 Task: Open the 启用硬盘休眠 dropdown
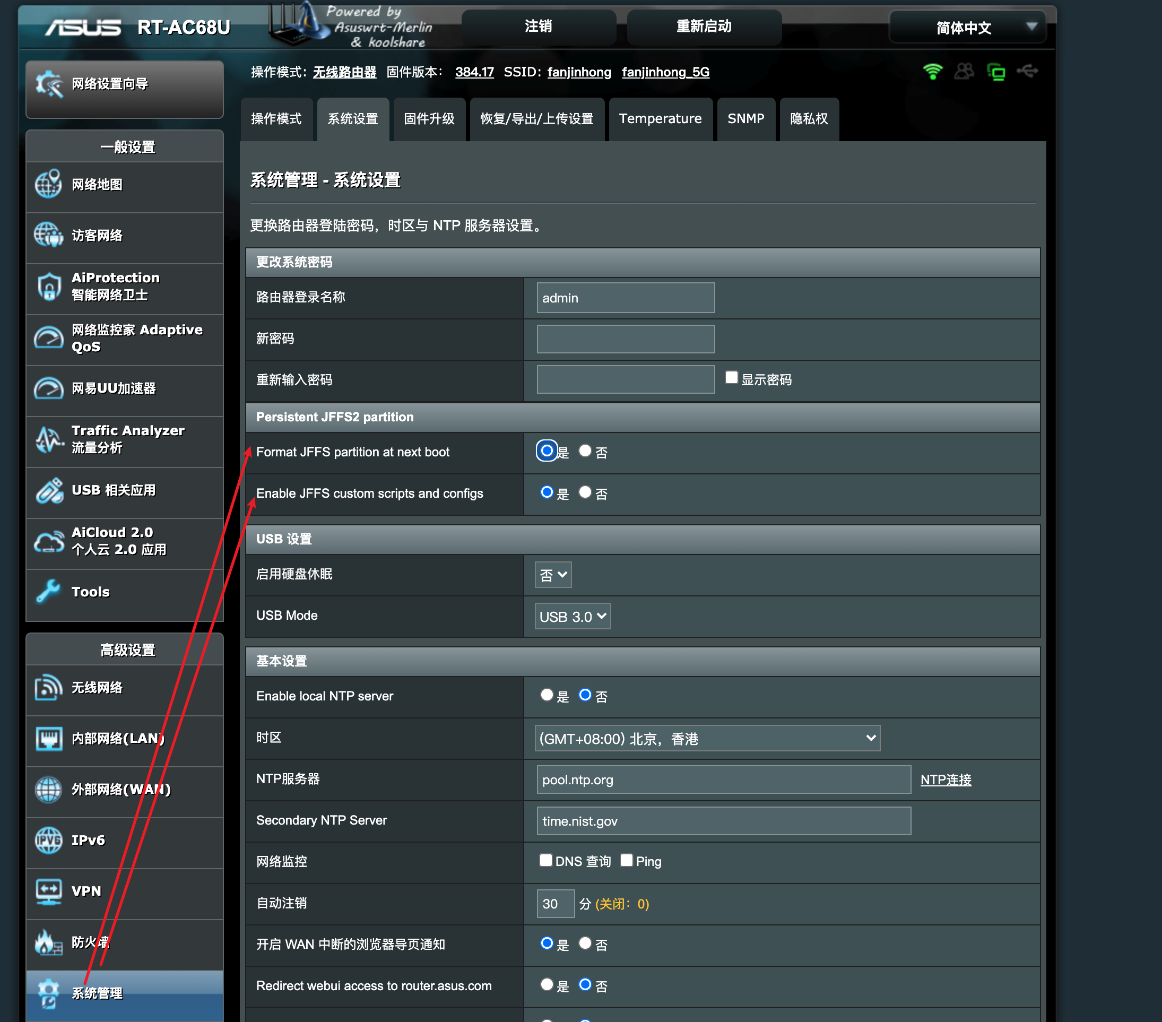point(552,575)
